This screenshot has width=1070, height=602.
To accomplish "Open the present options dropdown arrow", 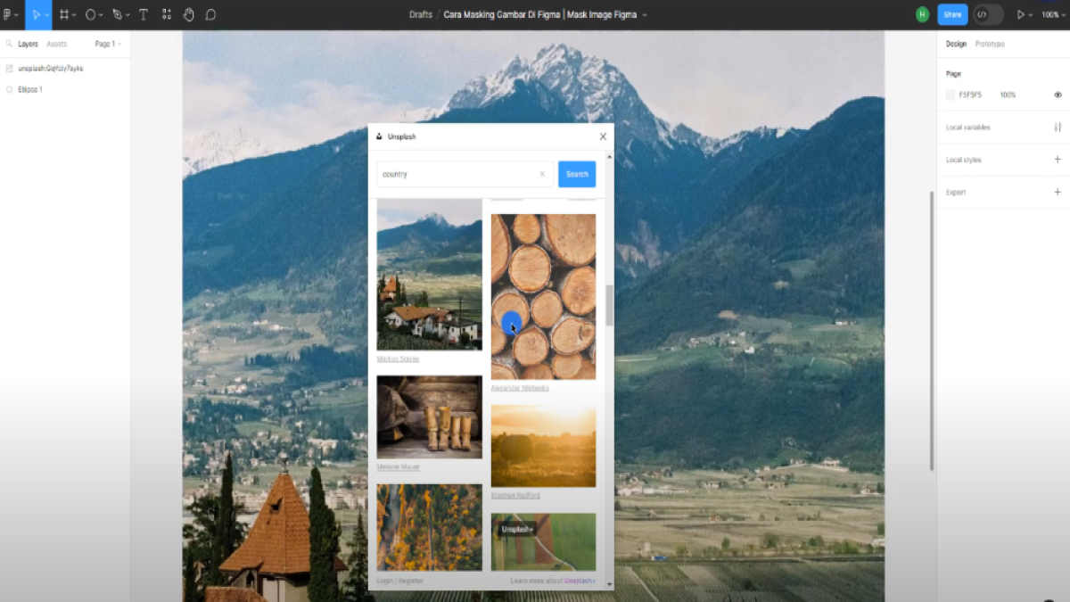I will tap(1031, 15).
